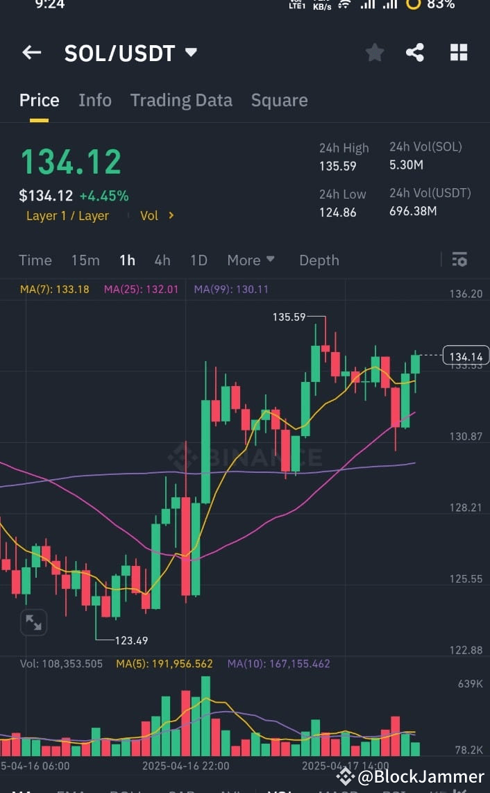Open sharing options via the share icon
The height and width of the screenshot is (793, 490).
(415, 52)
